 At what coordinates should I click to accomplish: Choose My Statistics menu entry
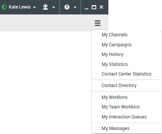click(115, 64)
